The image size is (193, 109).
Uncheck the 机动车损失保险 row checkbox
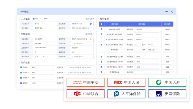[101, 29]
